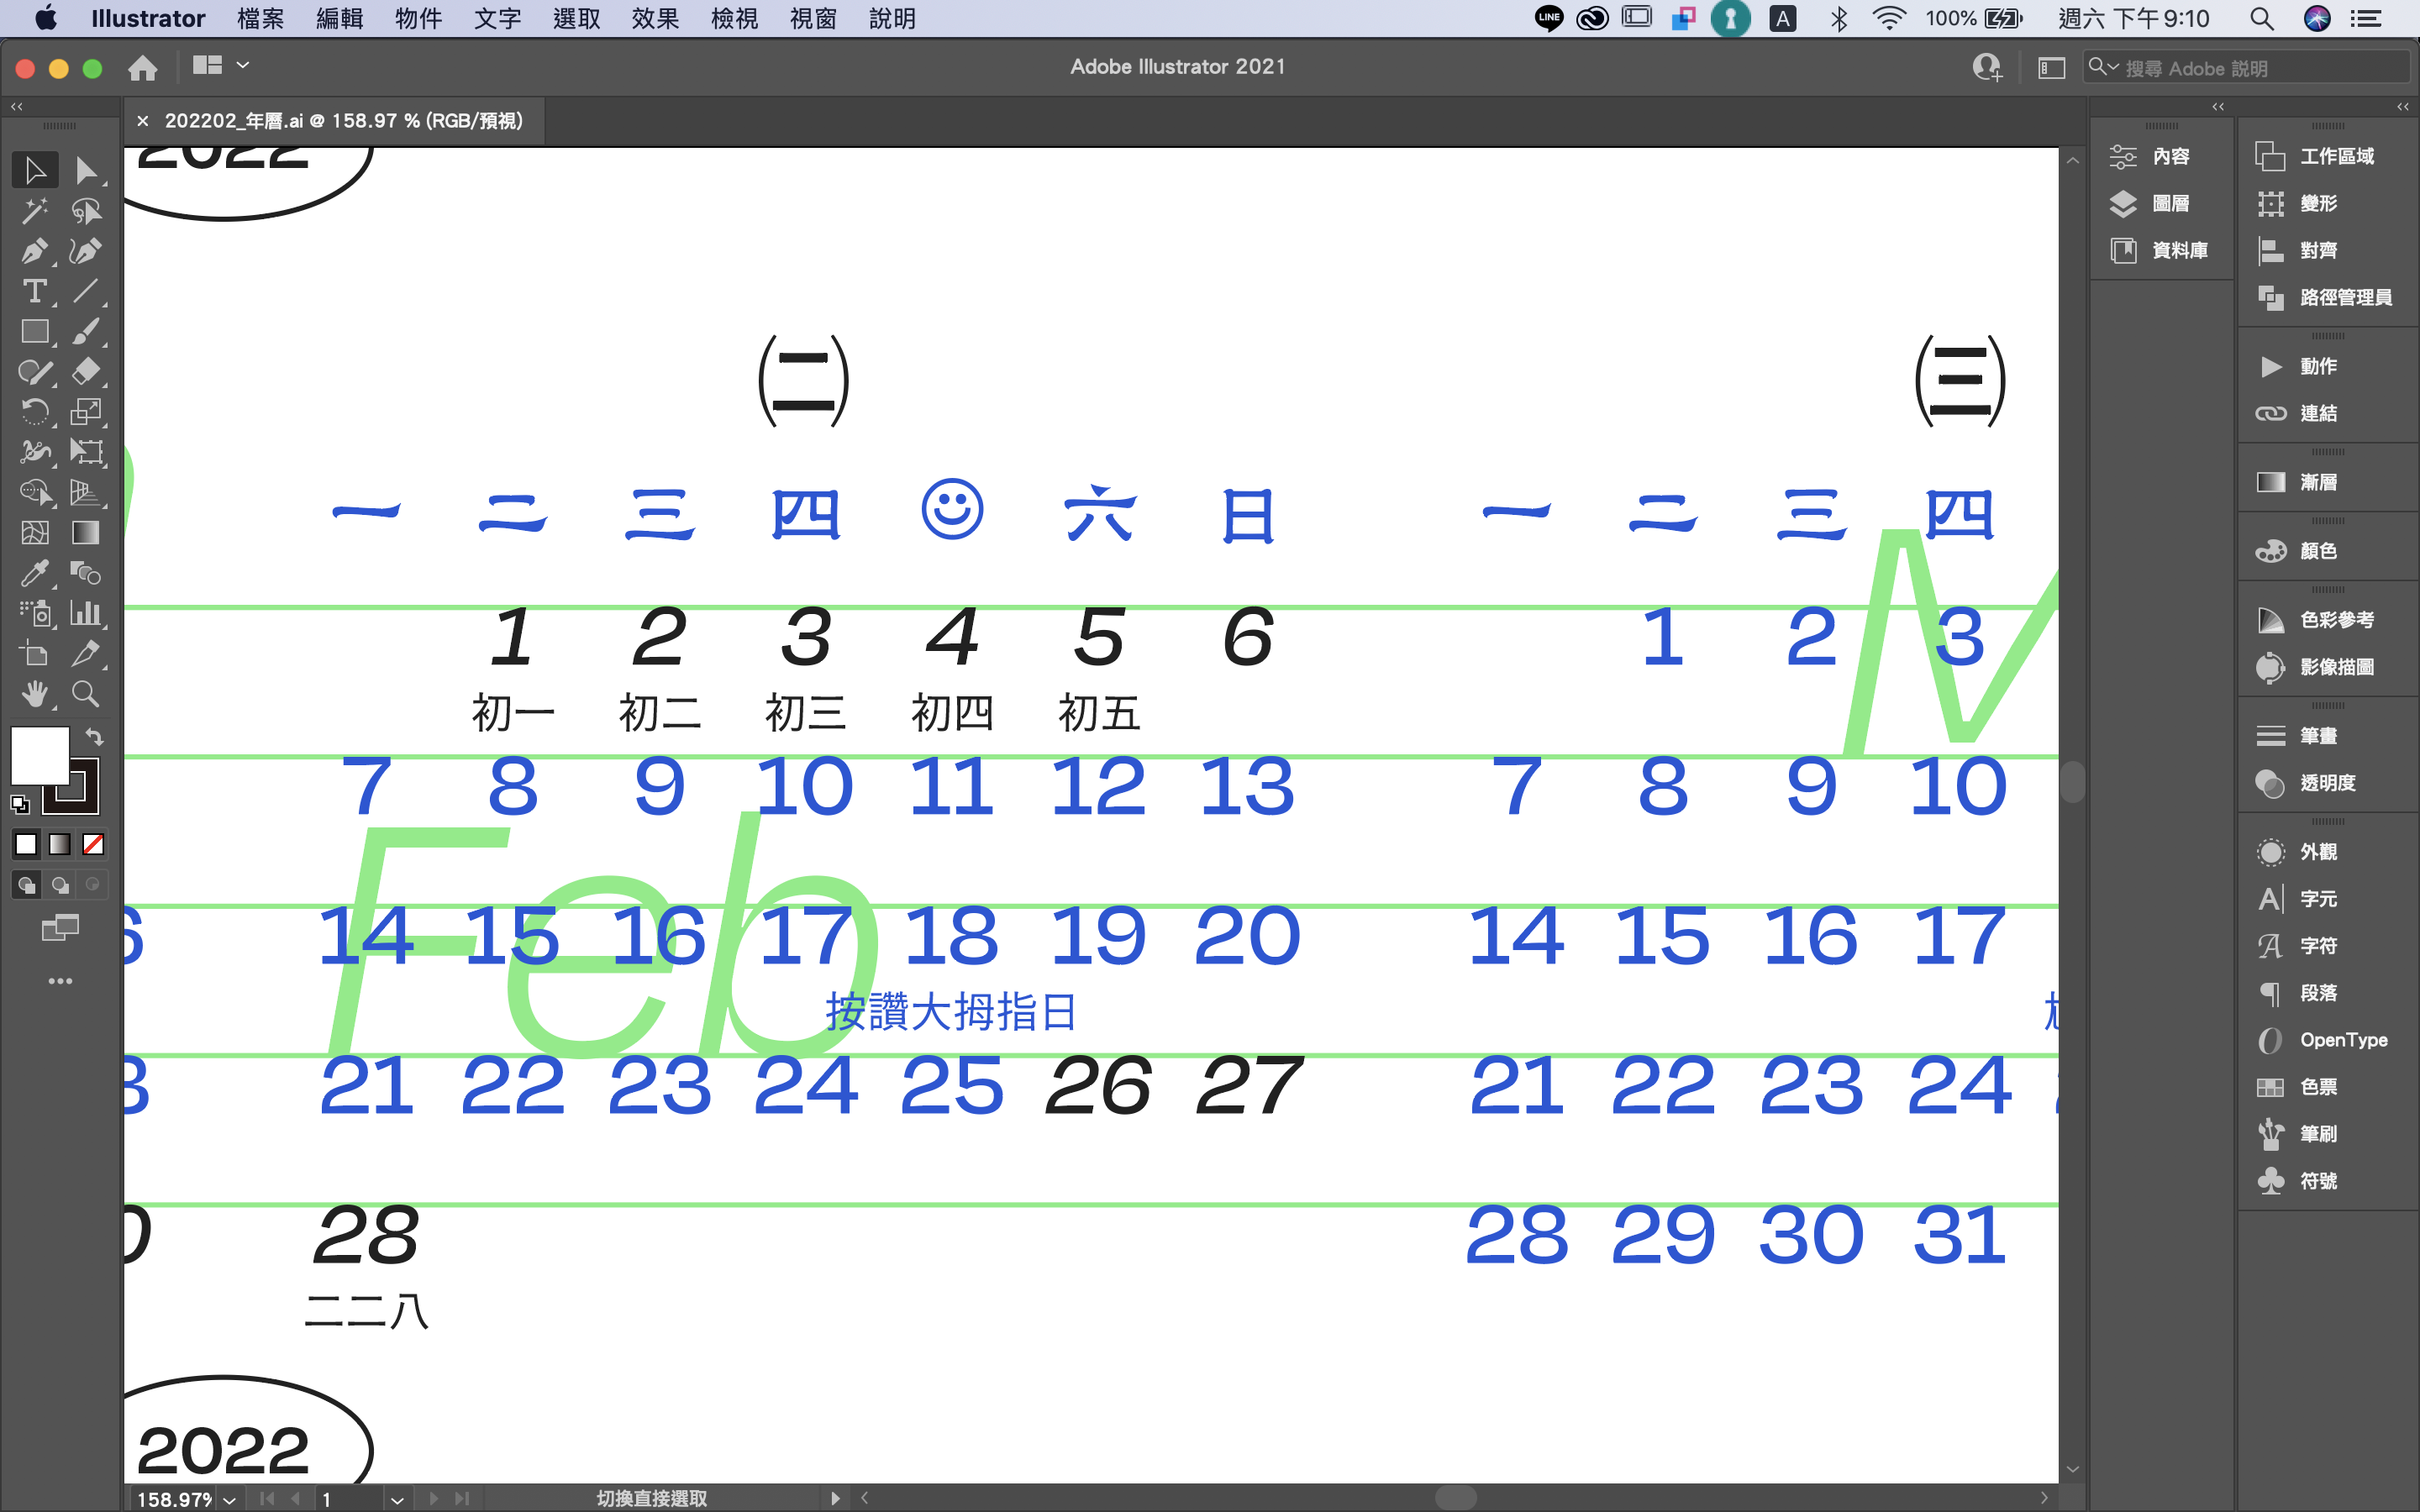Select the Eraser tool
The image size is (2420, 1512).
pos(86,371)
